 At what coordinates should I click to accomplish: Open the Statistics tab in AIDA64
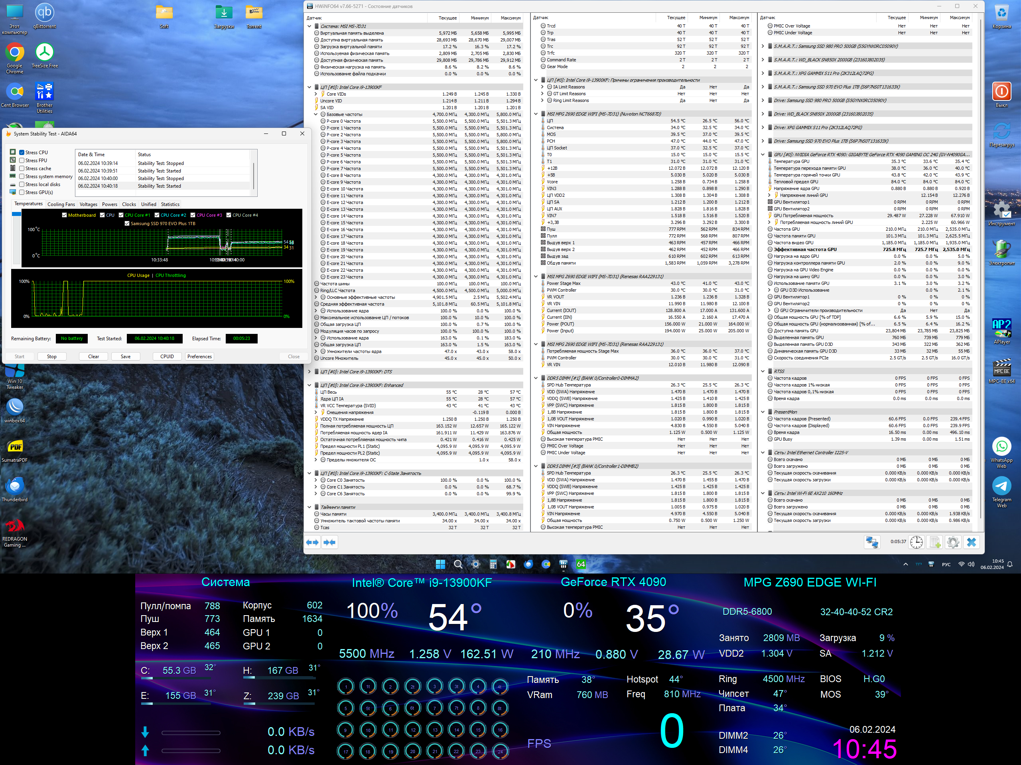click(x=170, y=204)
